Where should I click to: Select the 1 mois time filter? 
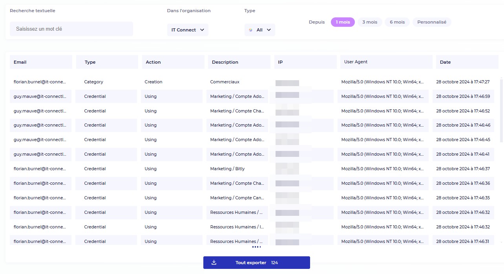(x=343, y=22)
